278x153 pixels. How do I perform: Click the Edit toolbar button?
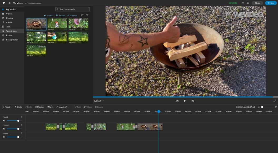tap(78, 107)
